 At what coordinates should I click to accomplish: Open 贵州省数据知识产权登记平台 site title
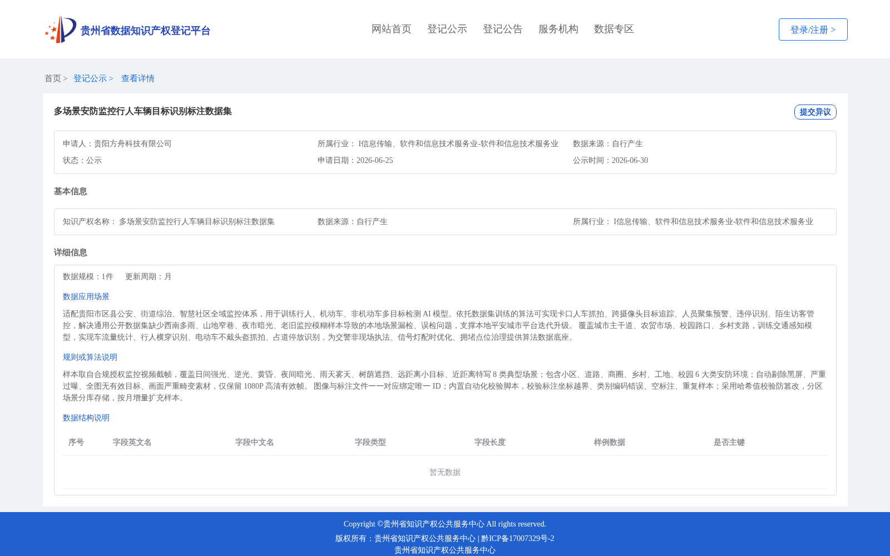click(x=145, y=31)
